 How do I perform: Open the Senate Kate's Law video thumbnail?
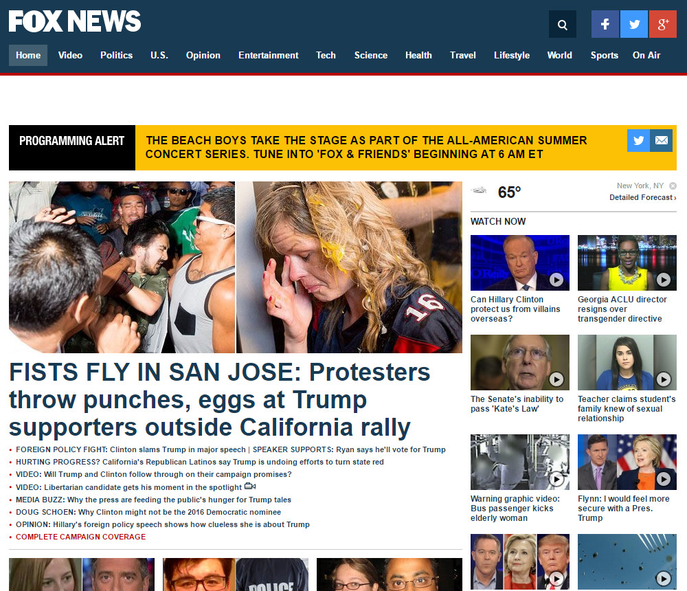tap(520, 363)
